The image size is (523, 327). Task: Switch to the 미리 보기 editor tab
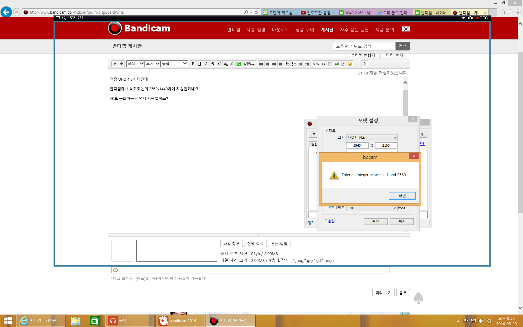click(394, 55)
